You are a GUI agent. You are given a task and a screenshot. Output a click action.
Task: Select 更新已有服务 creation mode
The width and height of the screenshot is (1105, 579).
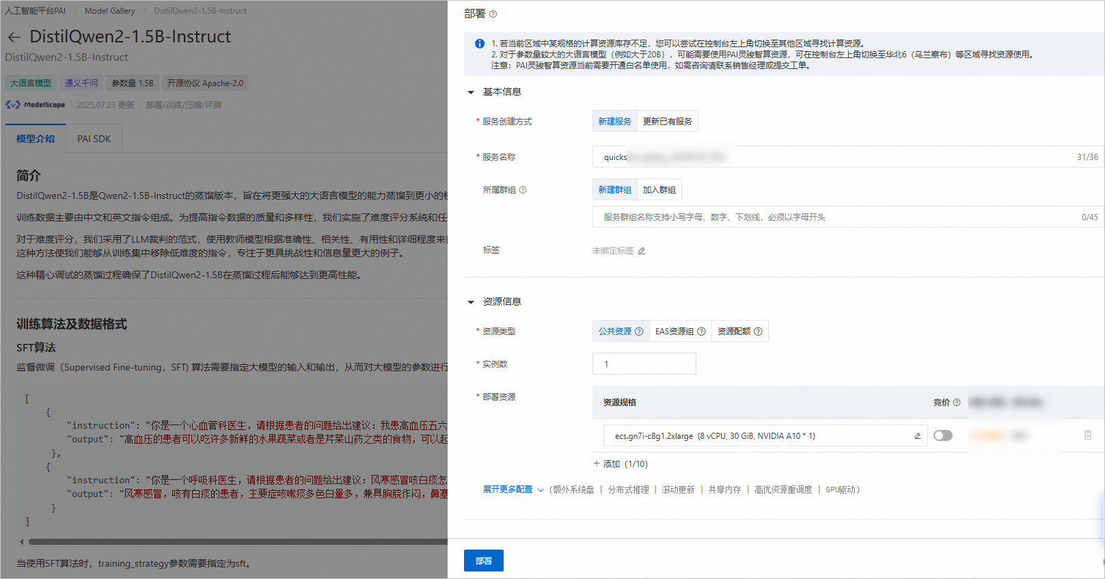[668, 122]
